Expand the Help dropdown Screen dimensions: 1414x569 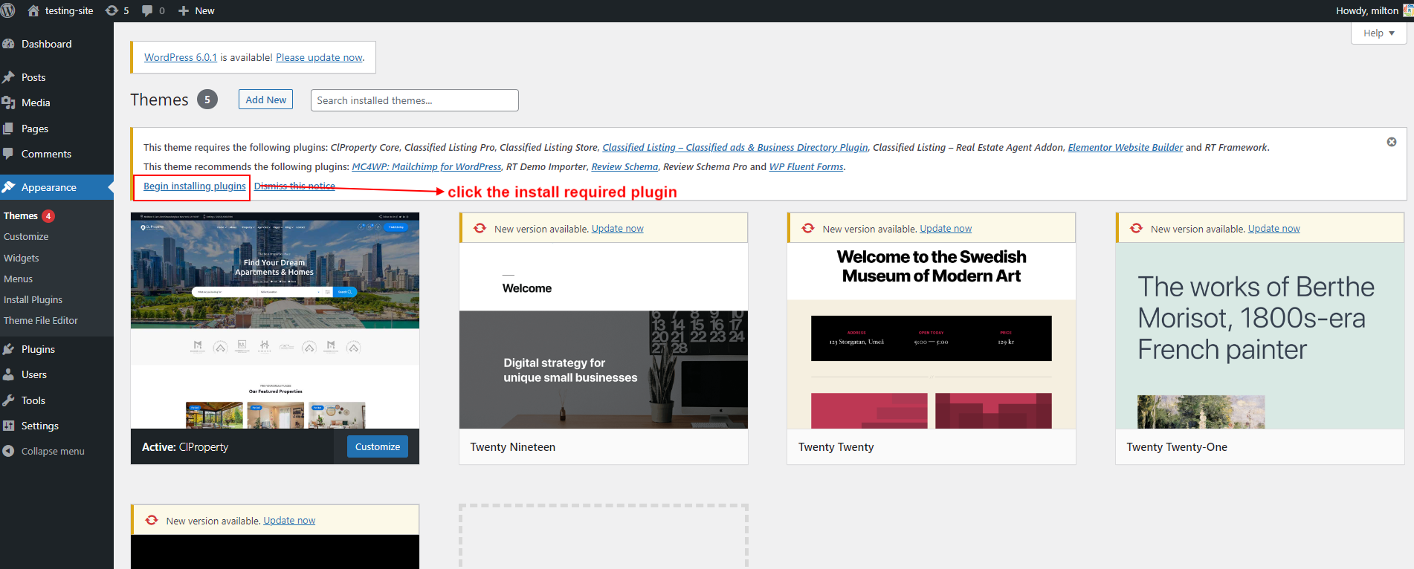1379,33
